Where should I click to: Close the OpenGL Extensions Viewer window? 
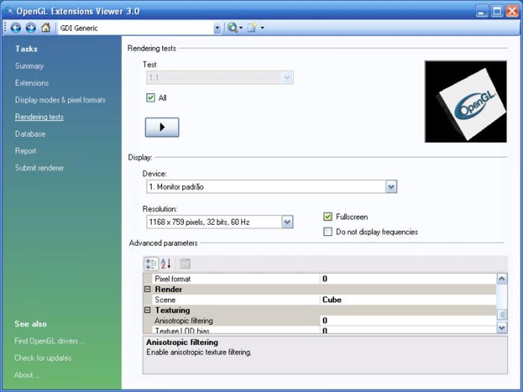(512, 11)
